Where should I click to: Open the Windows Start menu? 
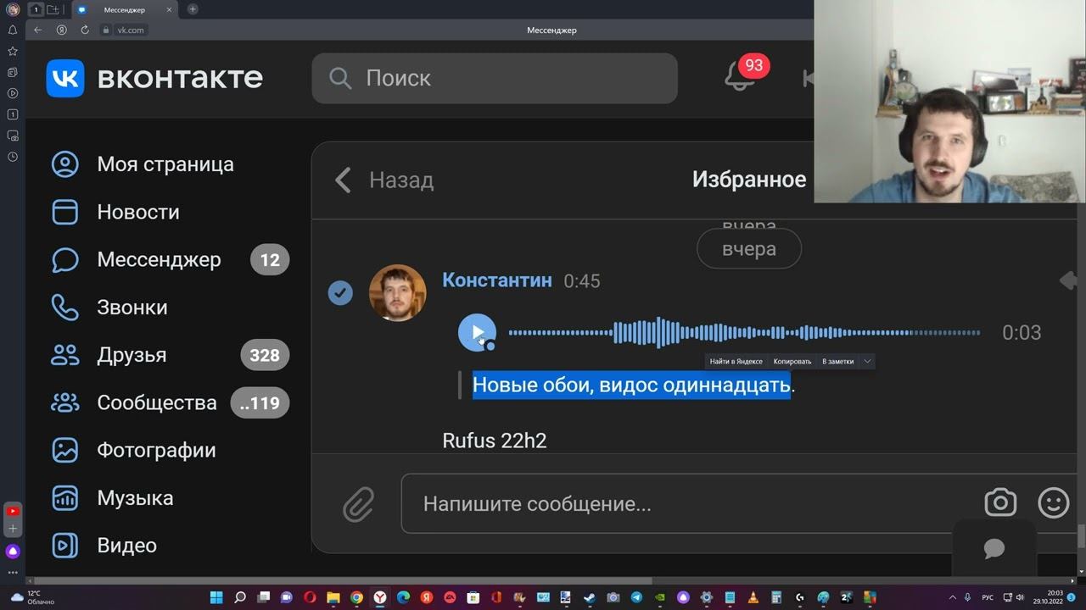pos(216,597)
